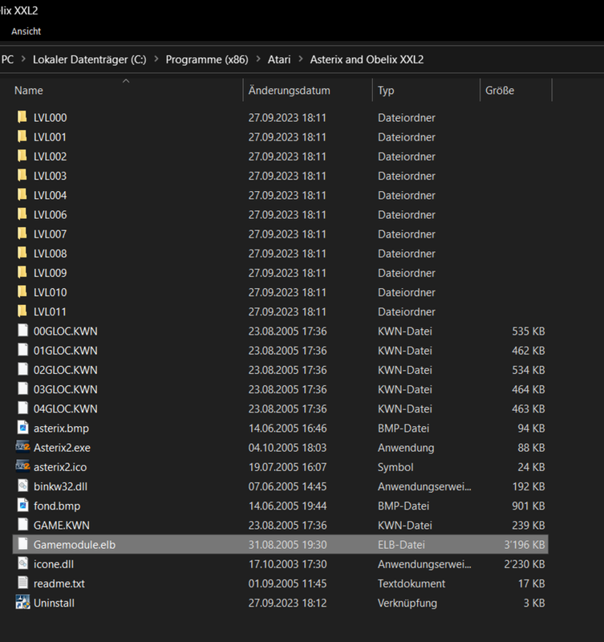The width and height of the screenshot is (604, 642).
Task: Sort by Größe column header
Action: pyautogui.click(x=500, y=91)
